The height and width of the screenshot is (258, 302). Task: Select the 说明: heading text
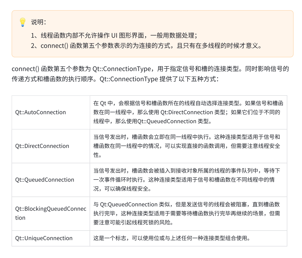coord(39,22)
